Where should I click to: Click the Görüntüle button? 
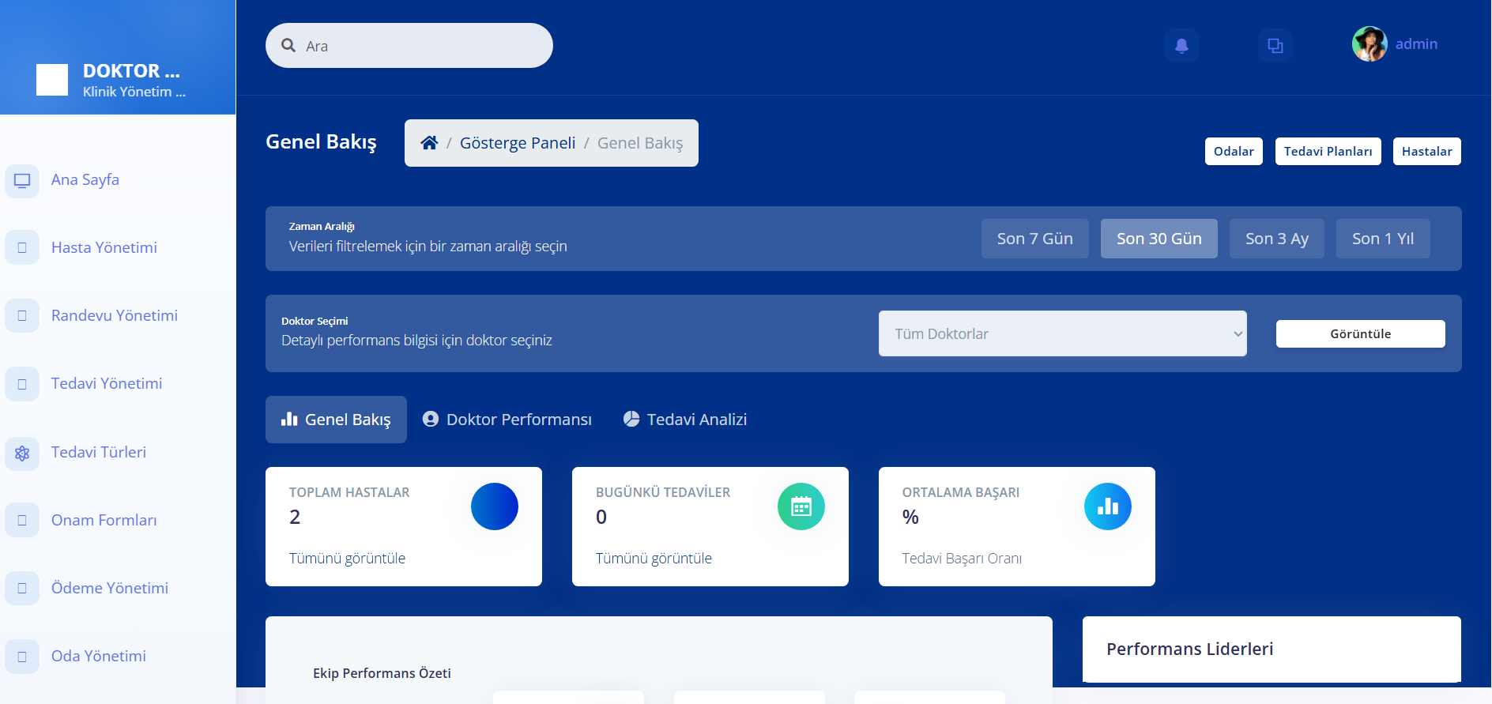point(1360,333)
